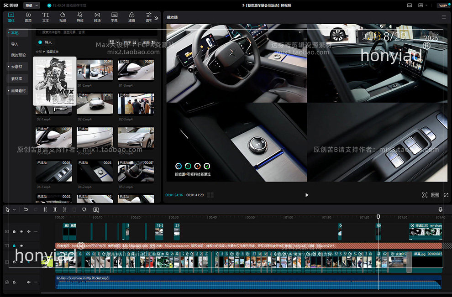
Task: Click the microphone voiceover record icon
Action: click(x=441, y=209)
